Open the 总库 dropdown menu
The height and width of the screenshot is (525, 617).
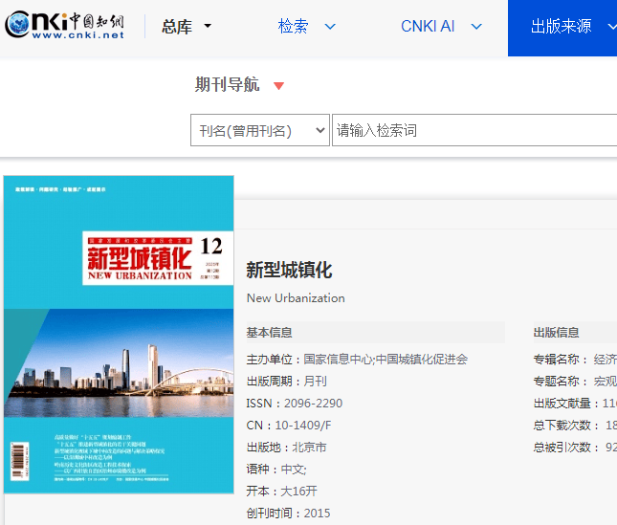pyautogui.click(x=187, y=27)
